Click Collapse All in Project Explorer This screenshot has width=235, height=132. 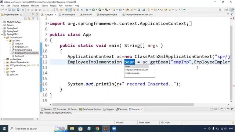click(25, 19)
